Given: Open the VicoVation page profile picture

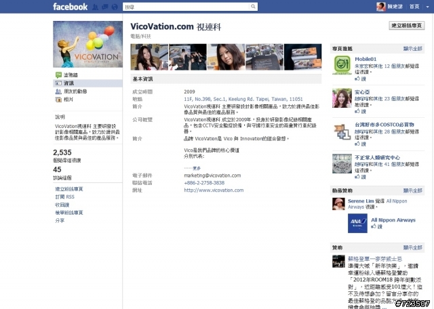Looking at the screenshot, I should (87, 44).
